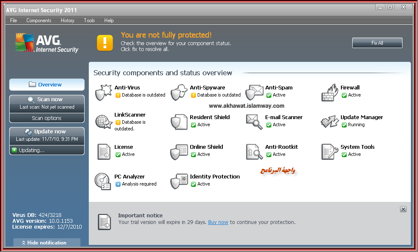Viewport: 418px width, 252px height.
Task: Click 'License expires: 12/7/2010' text
Action: 47,227
